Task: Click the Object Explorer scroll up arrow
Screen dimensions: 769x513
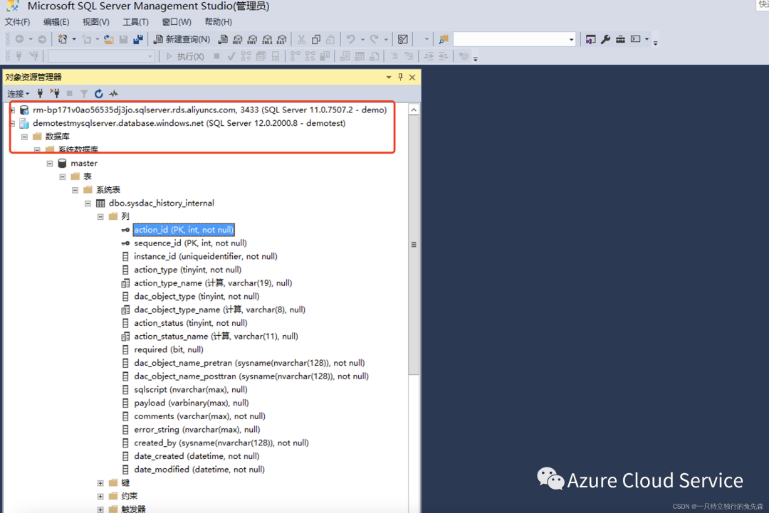Action: (x=414, y=110)
